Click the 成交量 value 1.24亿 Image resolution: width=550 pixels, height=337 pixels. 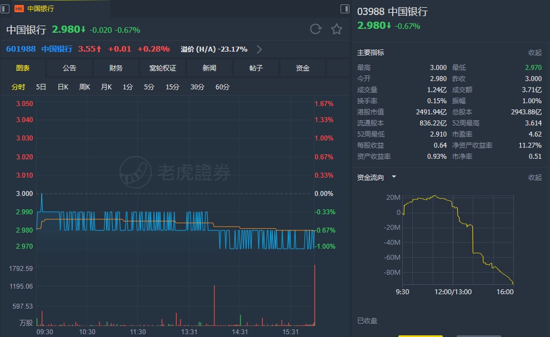[x=437, y=90]
